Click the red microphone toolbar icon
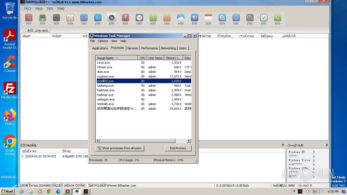347x195 pixels. pyautogui.click(x=126, y=18)
